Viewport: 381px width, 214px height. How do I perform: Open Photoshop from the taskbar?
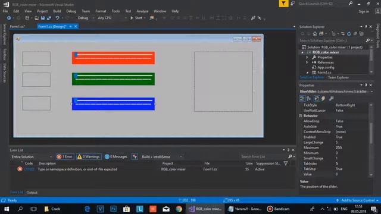[113, 209]
